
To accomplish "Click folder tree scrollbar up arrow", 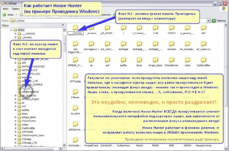I will coord(64,30).
